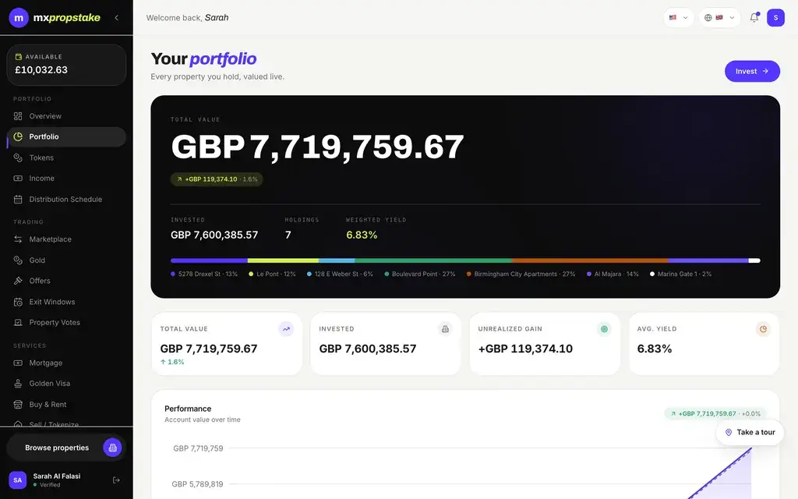Open the Offers page

click(x=66, y=281)
